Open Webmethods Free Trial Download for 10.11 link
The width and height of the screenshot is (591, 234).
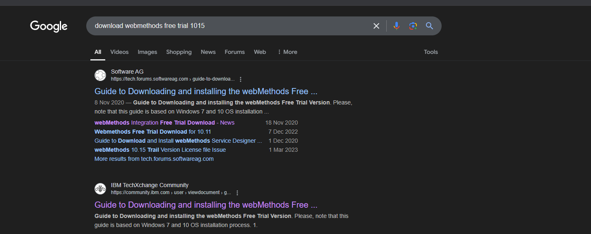click(x=153, y=132)
